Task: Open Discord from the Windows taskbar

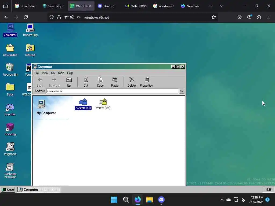Action: [161, 200]
